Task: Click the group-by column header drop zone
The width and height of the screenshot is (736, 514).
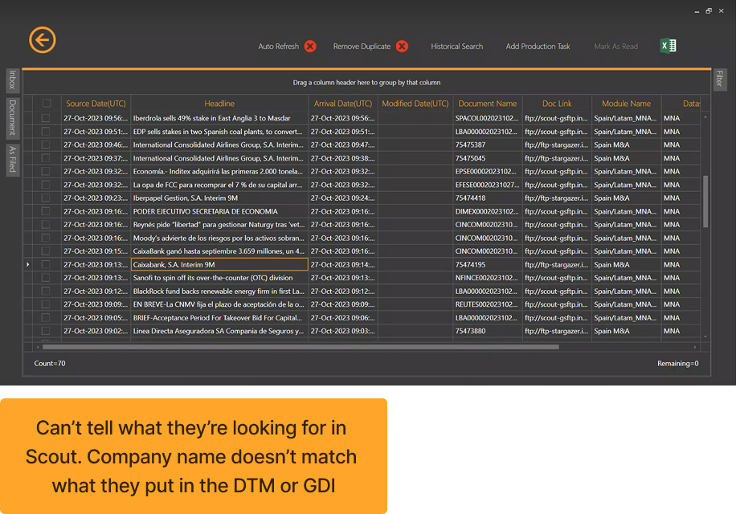Action: click(368, 83)
